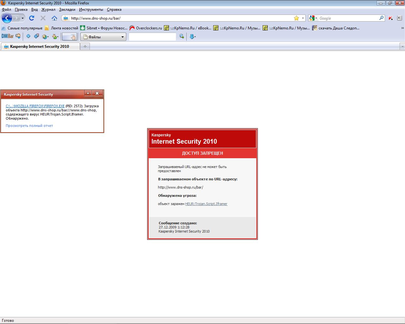
Task: Click the timestamp 27.12.2009 1:12:28
Action: pos(174,227)
